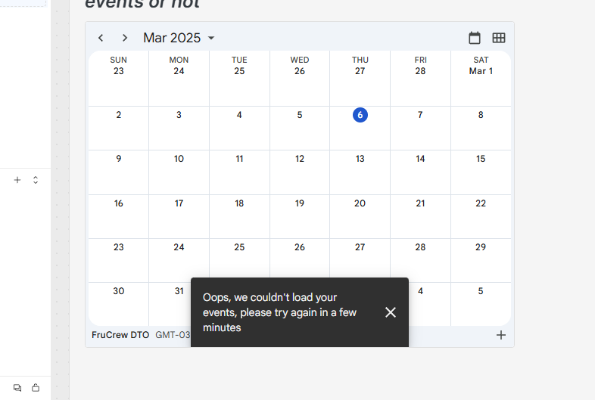The image size is (595, 400).
Task: Dismiss the events loading error message
Action: 391,312
